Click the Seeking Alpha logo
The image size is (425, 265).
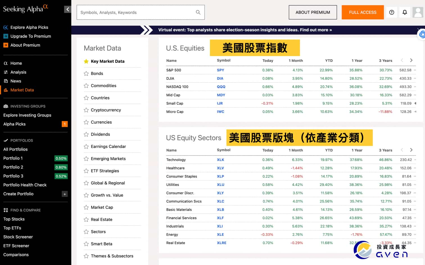click(x=26, y=9)
